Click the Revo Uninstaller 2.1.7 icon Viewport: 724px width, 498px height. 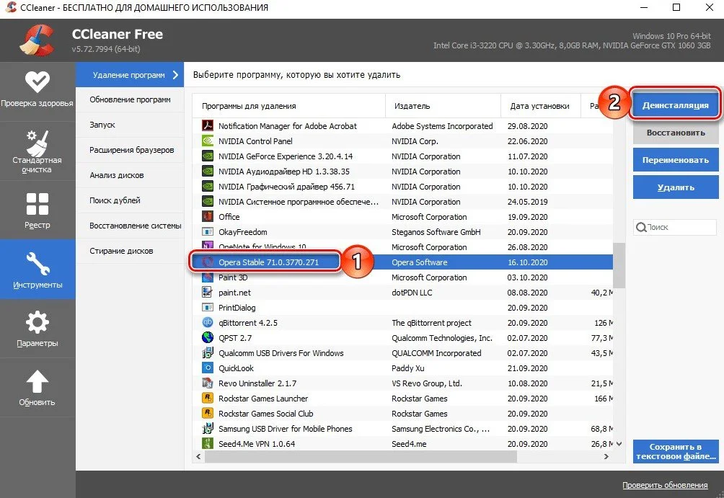tap(208, 383)
